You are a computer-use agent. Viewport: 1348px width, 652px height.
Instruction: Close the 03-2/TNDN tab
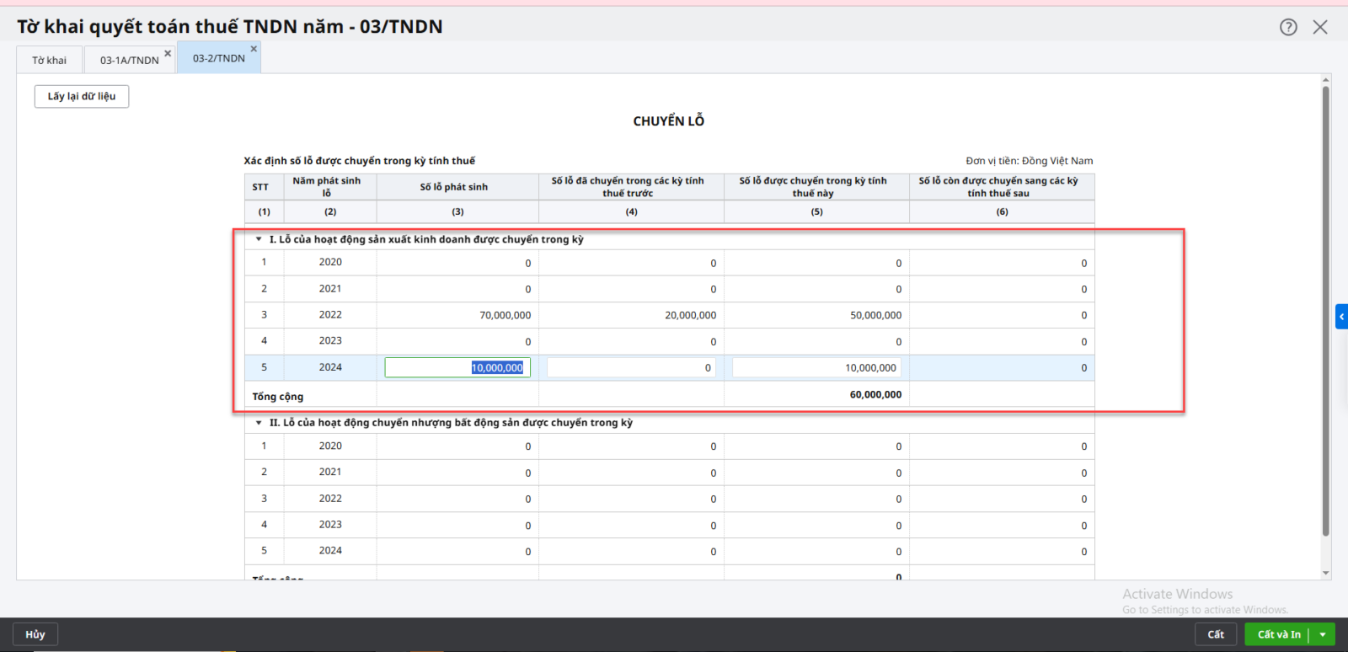coord(254,49)
